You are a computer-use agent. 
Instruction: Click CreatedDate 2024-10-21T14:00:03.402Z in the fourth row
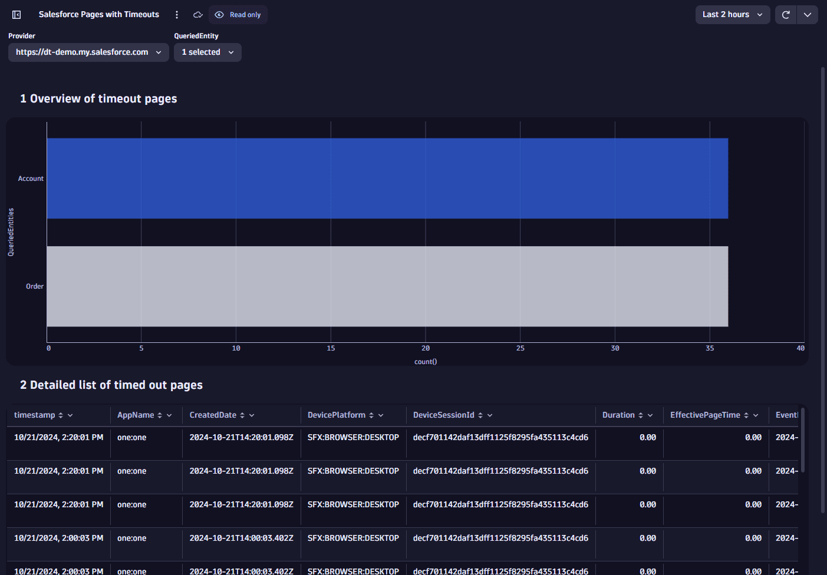[x=242, y=538]
